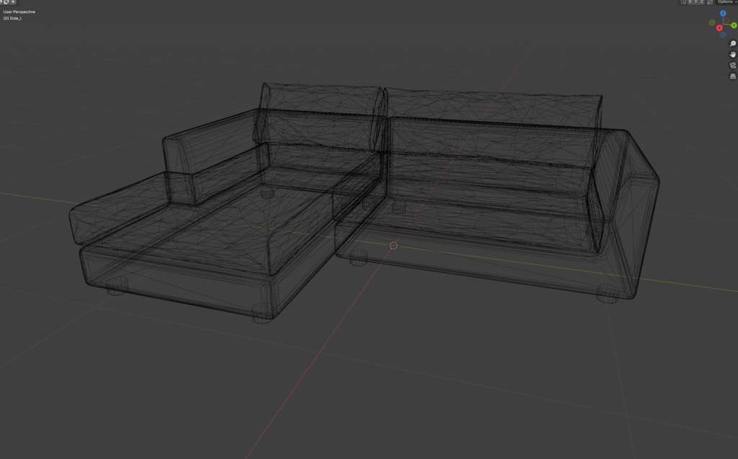Click the 'User Perspective' text label

(x=19, y=12)
